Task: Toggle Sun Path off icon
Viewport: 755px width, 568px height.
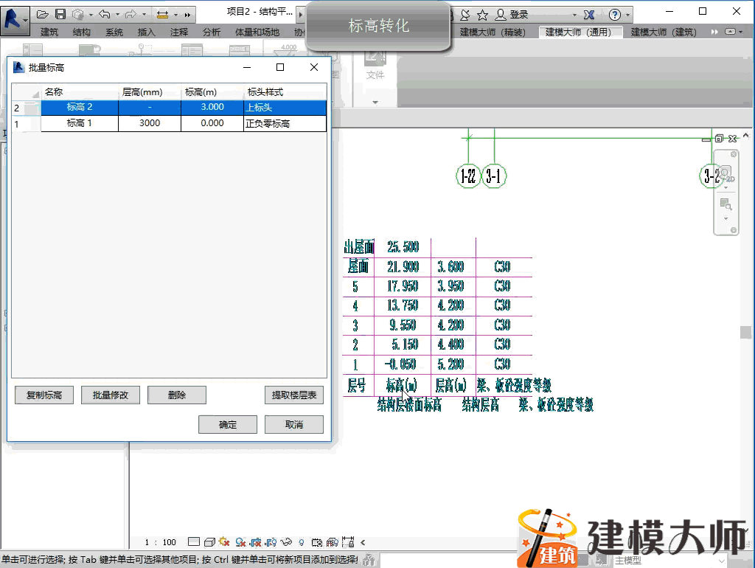Action: pos(224,542)
